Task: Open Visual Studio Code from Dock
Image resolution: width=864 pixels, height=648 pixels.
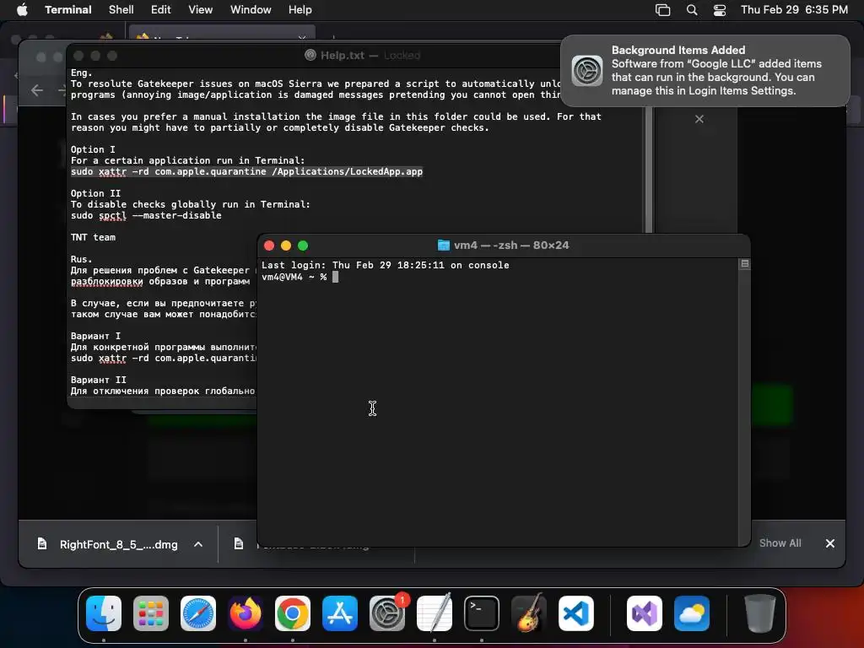Action: (575, 613)
